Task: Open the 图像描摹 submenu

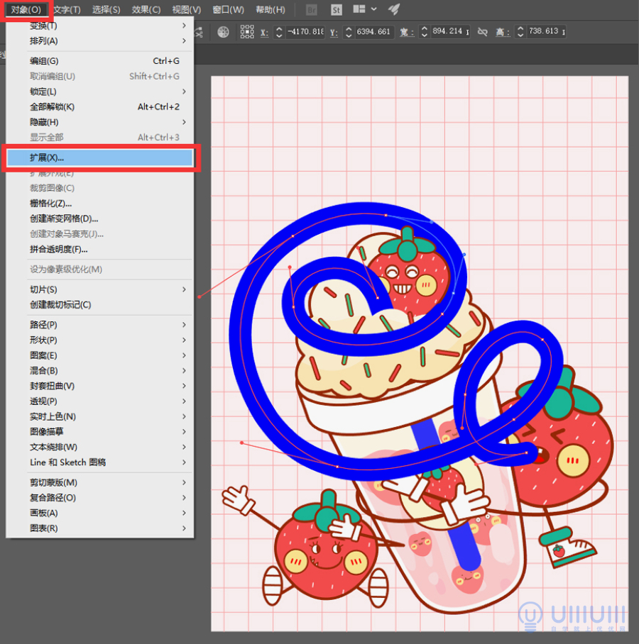Action: click(x=99, y=432)
